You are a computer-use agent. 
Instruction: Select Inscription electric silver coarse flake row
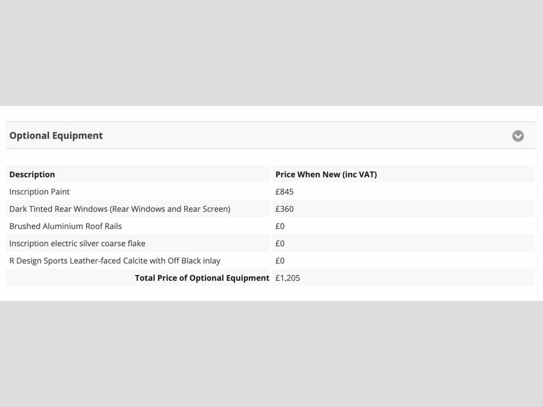[270, 243]
